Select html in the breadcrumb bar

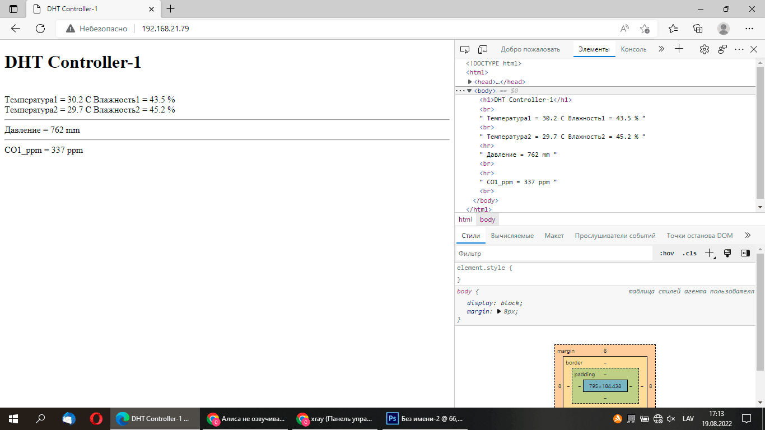(x=465, y=219)
